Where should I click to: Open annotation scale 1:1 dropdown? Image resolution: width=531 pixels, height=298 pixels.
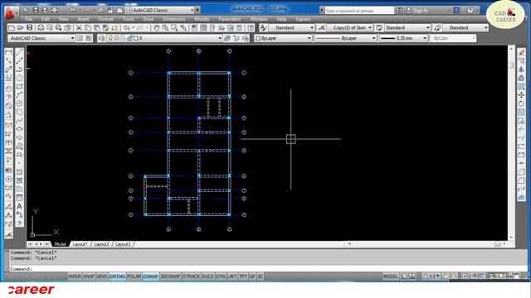[x=431, y=276]
